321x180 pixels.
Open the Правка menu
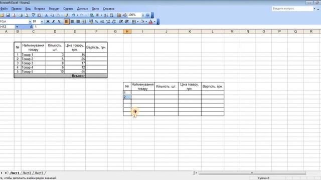tap(17, 9)
